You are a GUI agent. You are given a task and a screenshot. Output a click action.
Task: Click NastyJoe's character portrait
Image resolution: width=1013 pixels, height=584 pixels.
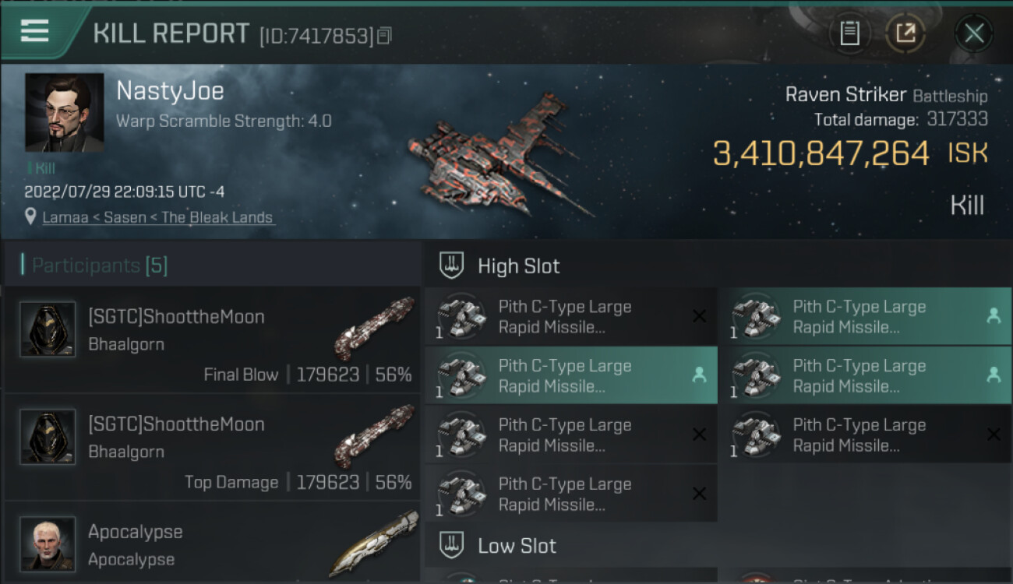(64, 112)
